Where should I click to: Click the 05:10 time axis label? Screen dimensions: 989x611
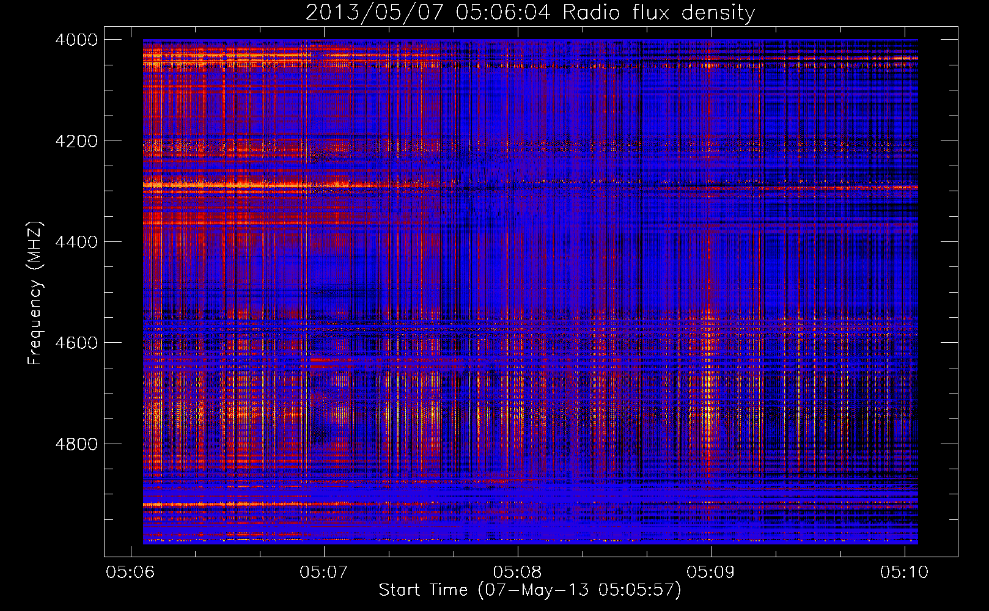[905, 573]
